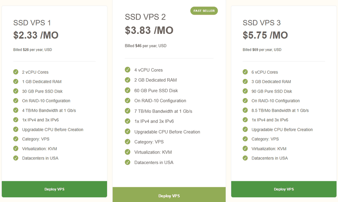Viewport: 338px width, 202px height.
Task: Click check icon beside 6 vCPU Cores
Action: coord(245,72)
